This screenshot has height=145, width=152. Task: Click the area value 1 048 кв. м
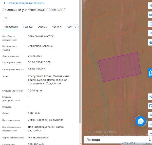tap(35, 90)
